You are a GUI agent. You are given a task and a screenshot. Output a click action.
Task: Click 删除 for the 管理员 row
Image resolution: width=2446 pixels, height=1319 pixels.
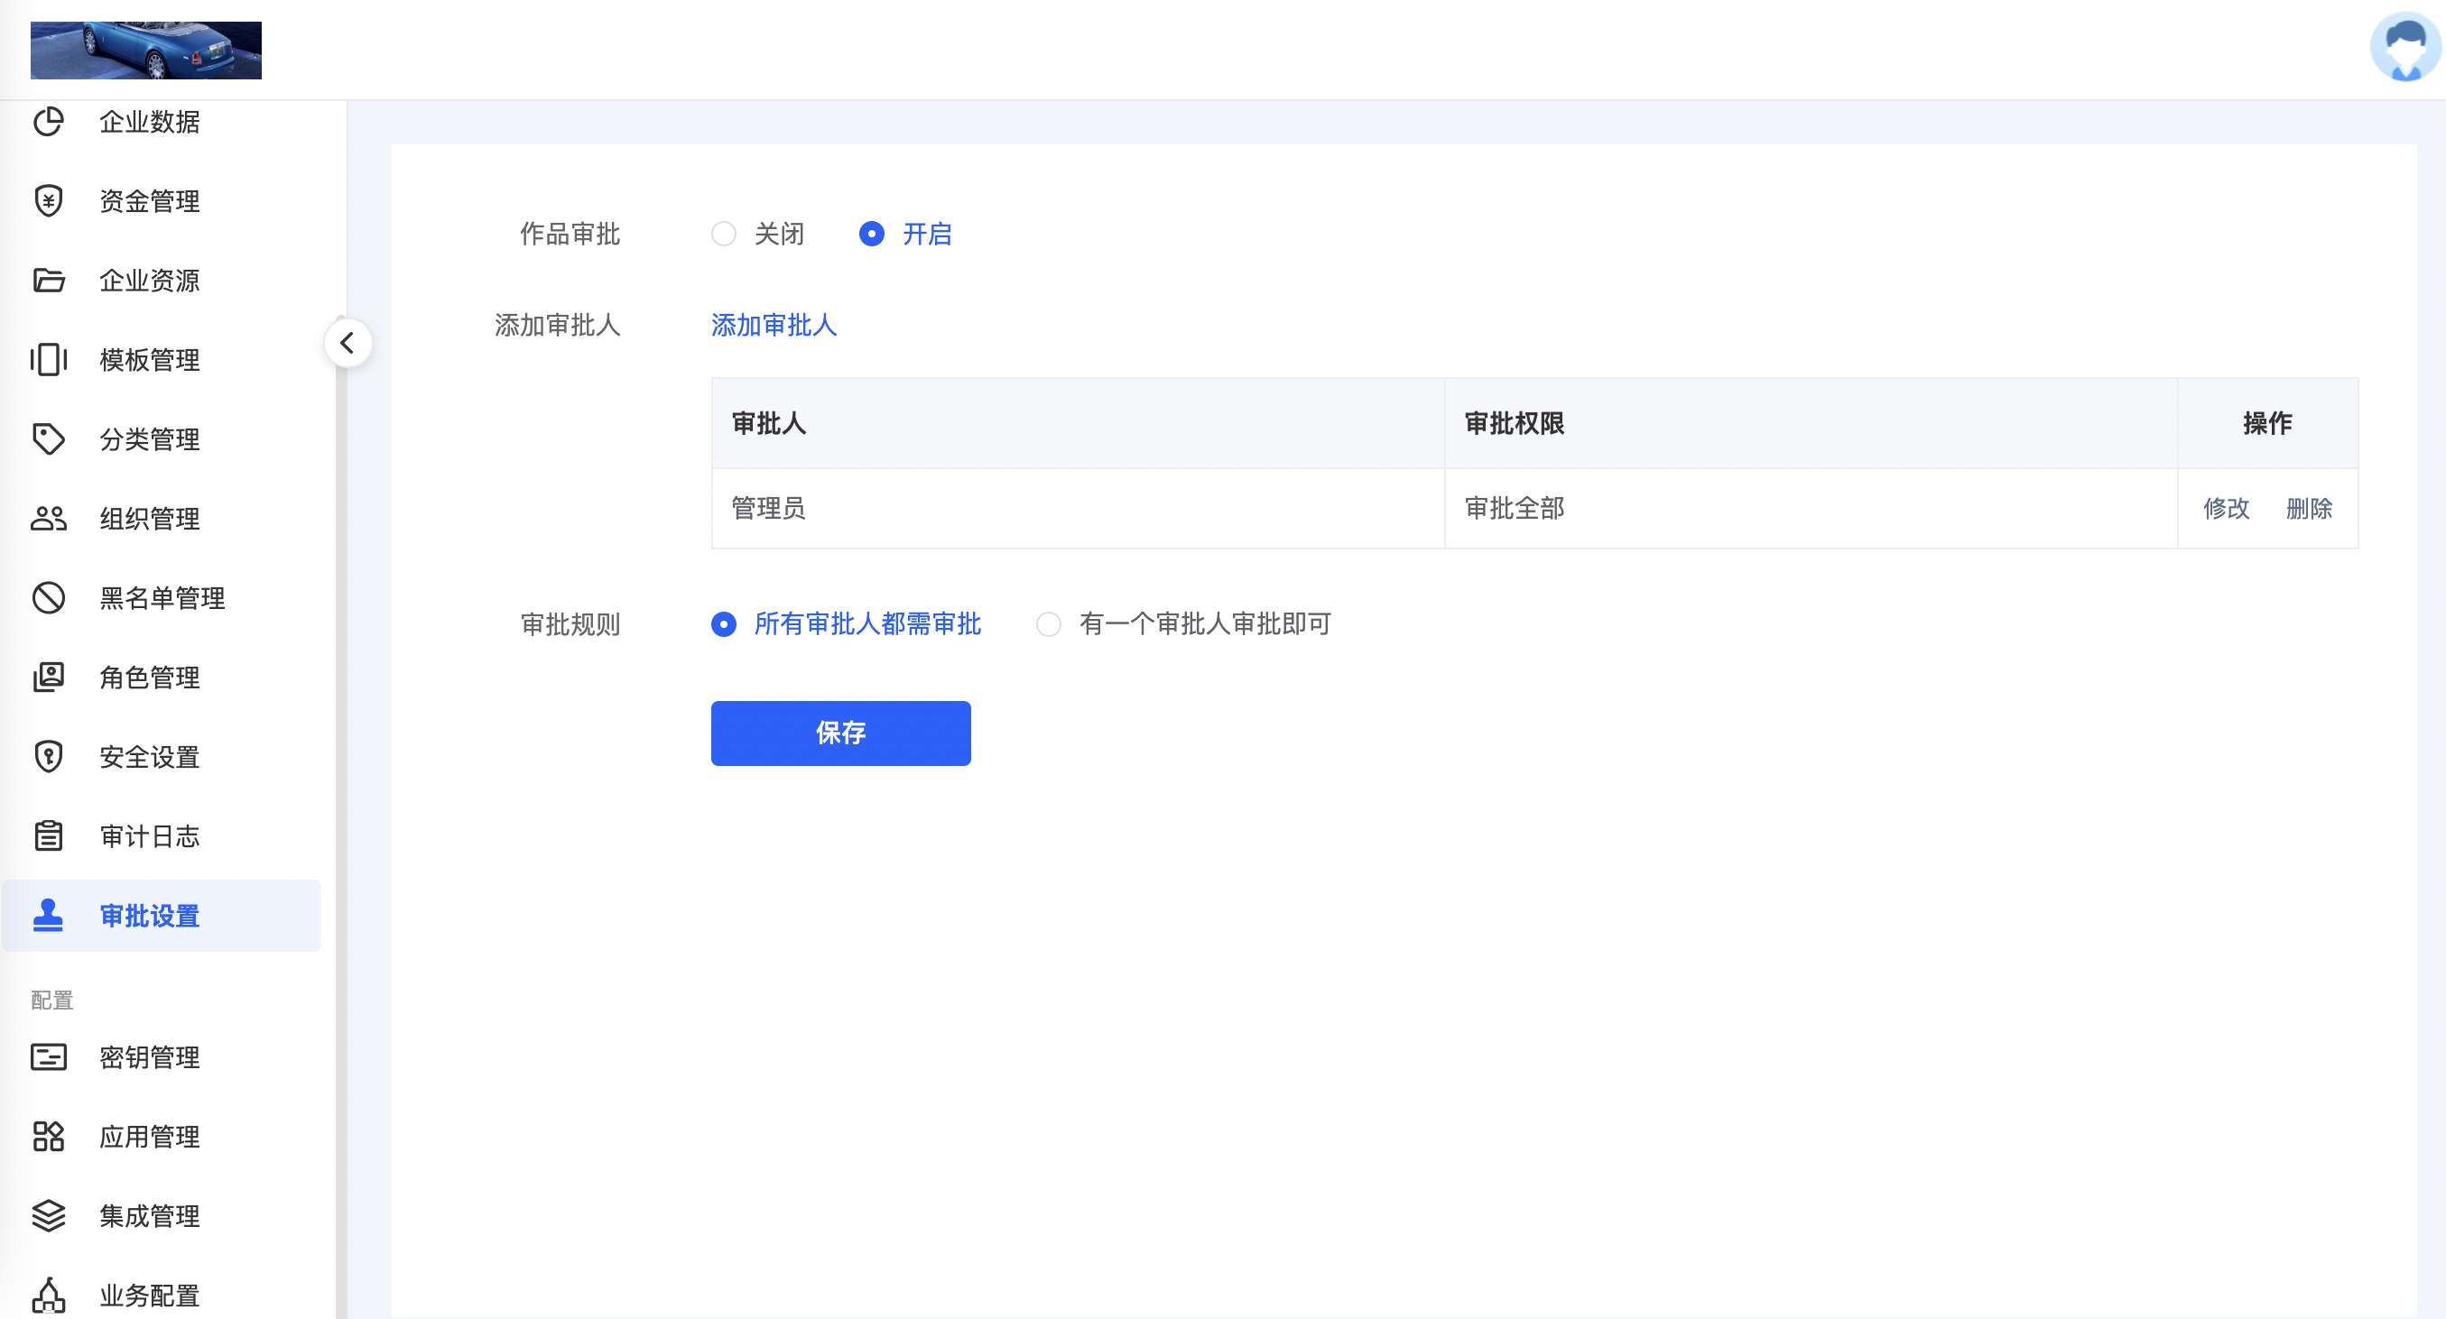point(2308,509)
